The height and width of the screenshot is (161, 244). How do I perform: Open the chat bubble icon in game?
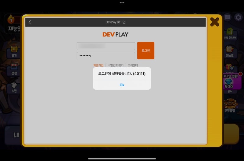[x=227, y=17]
